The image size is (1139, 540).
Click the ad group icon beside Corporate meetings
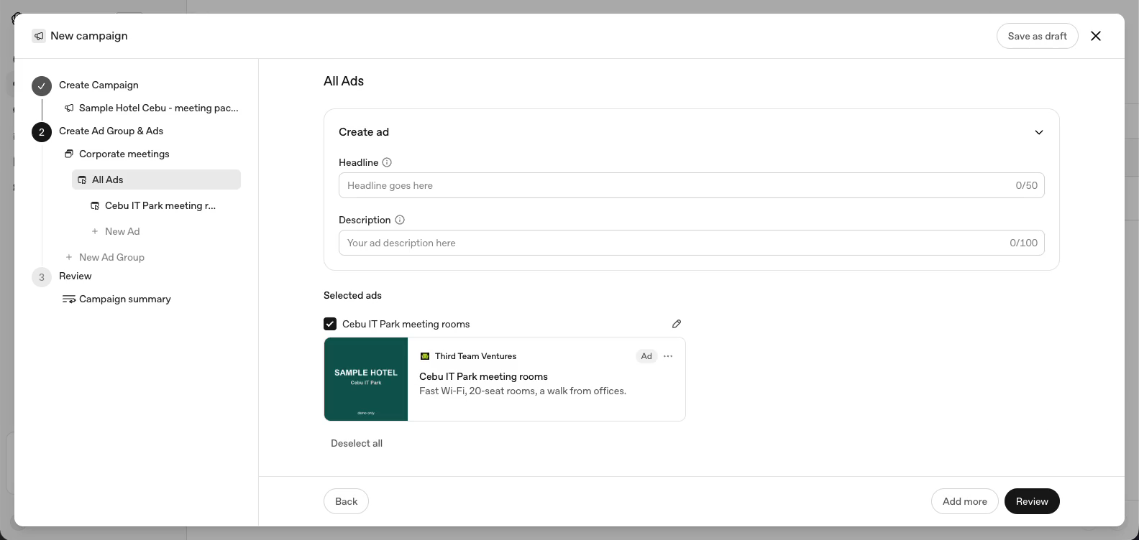[69, 154]
